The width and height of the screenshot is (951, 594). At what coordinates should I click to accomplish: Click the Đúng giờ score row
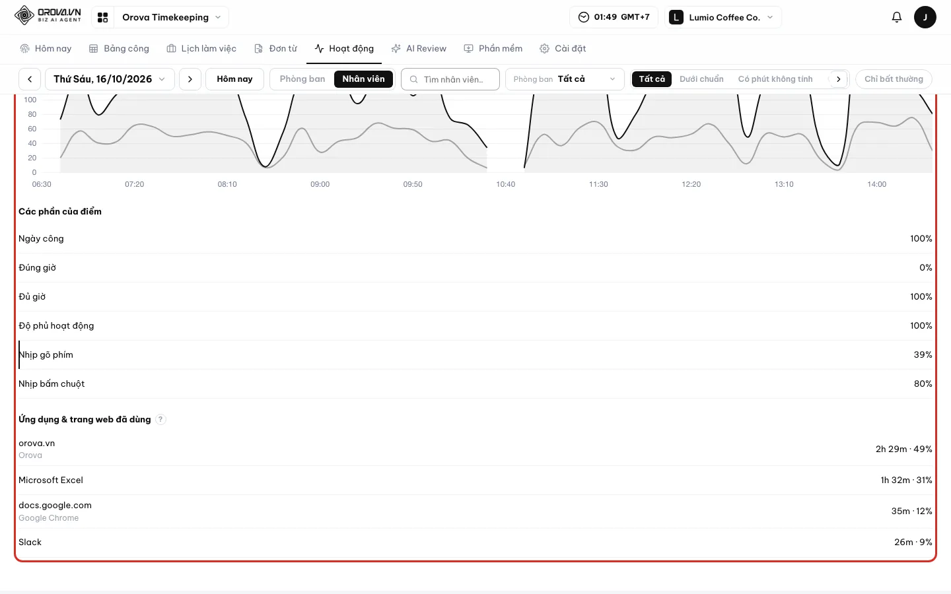point(475,268)
